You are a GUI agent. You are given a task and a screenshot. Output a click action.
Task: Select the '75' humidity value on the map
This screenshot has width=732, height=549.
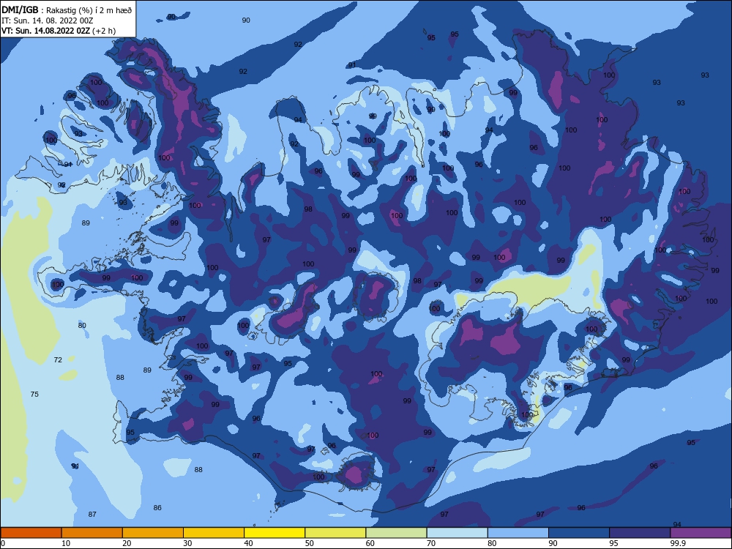(x=34, y=395)
